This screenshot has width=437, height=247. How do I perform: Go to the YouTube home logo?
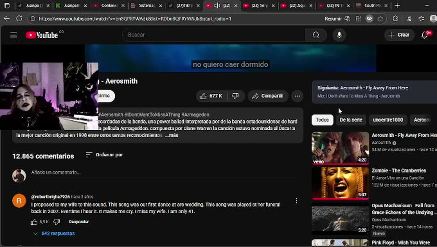click(x=42, y=35)
